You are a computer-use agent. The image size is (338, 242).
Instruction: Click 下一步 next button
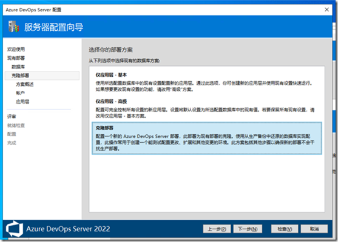248,229
